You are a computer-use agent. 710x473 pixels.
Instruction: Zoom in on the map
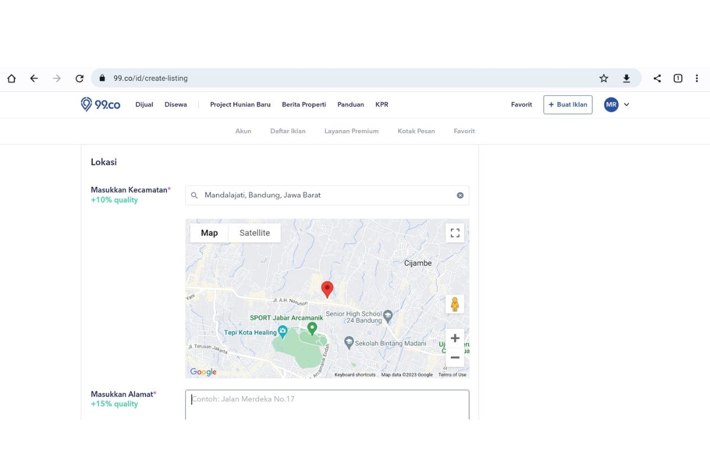pyautogui.click(x=455, y=338)
